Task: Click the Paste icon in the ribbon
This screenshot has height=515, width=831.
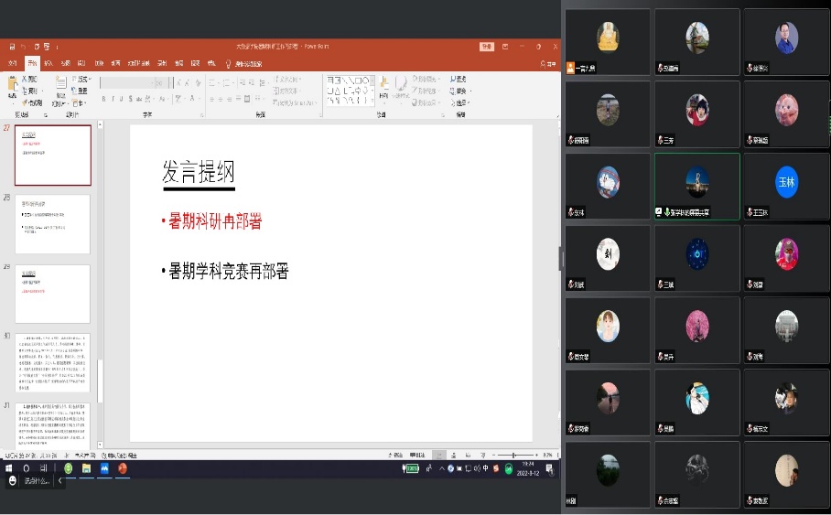Action: 13,89
